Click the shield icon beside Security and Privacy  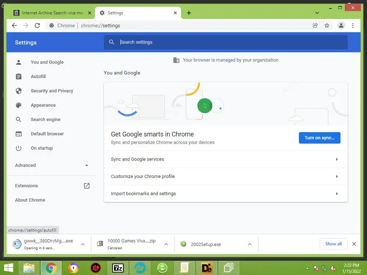[19, 91]
